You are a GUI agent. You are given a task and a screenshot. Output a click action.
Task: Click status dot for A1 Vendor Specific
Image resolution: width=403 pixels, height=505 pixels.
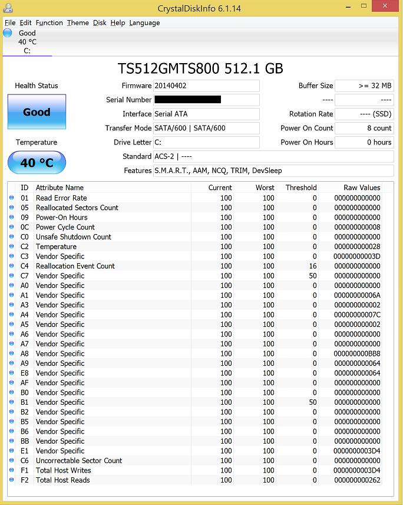point(12,295)
